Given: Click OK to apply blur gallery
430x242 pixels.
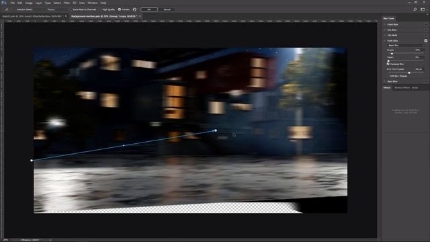Looking at the screenshot, I should [149, 9].
